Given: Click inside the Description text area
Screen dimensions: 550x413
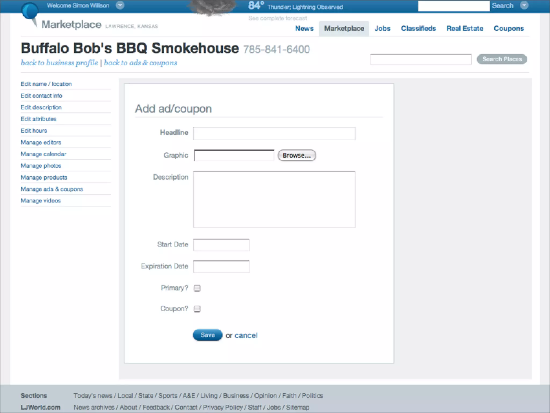Looking at the screenshot, I should point(274,200).
